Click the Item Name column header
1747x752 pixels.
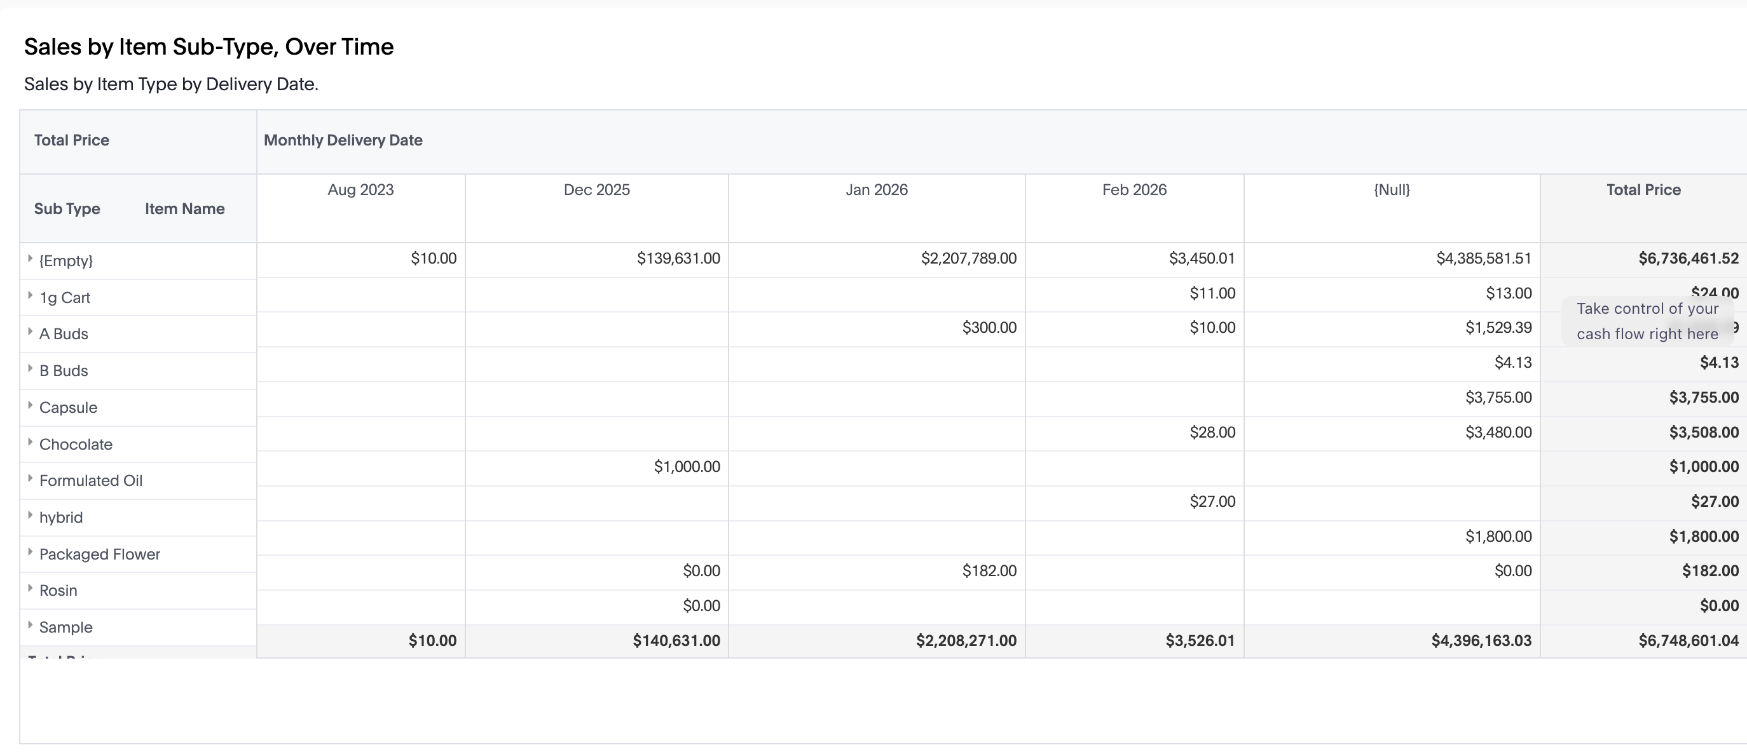184,209
